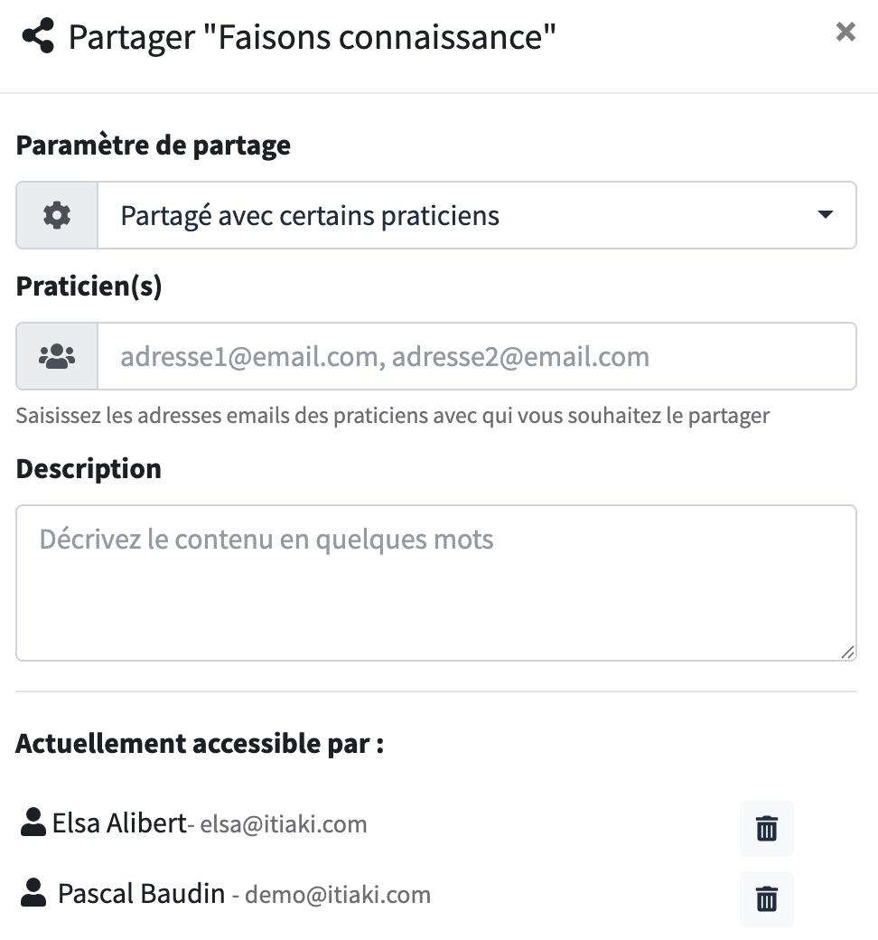This screenshot has width=878, height=940.
Task: Click the user icon next to Pascal Baudin
Action: (33, 893)
